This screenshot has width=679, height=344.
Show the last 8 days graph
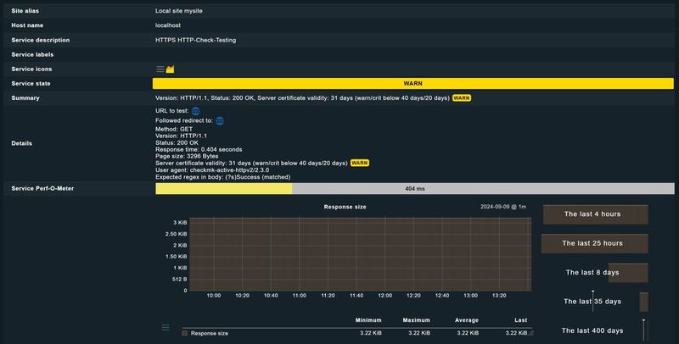595,273
